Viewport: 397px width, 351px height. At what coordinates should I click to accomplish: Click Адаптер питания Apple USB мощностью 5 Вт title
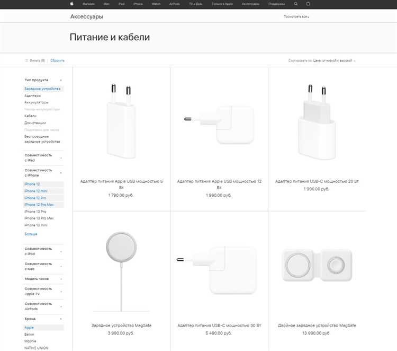pos(121,185)
